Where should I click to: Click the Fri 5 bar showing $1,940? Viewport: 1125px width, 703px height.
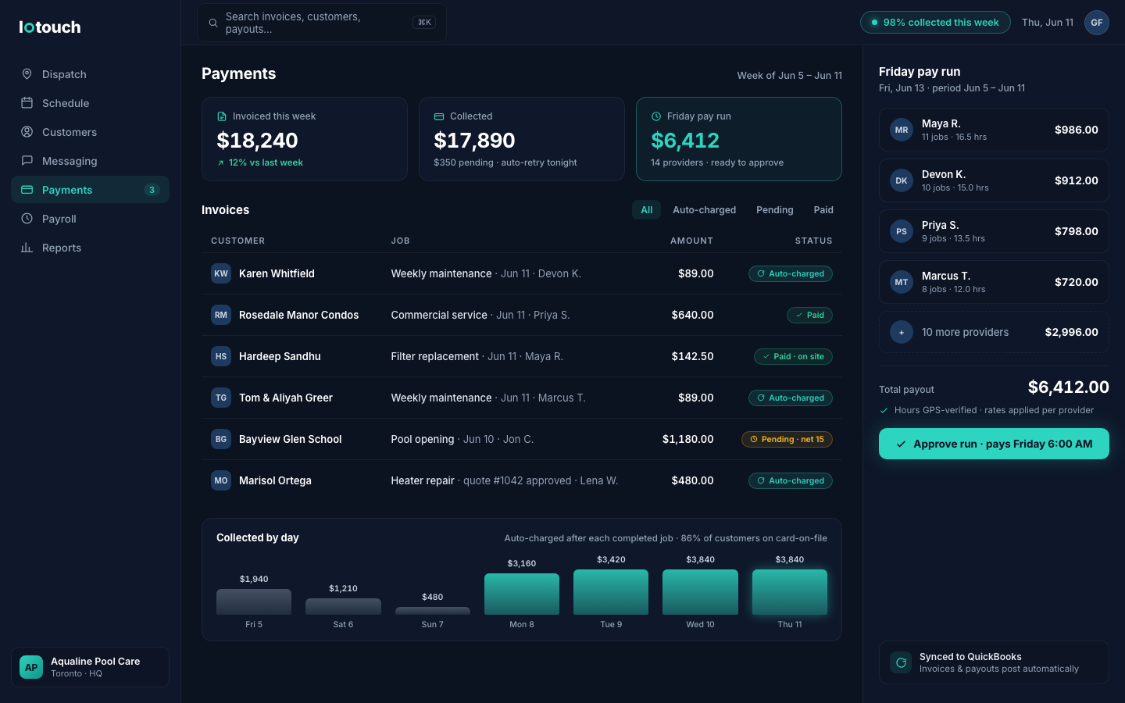point(254,601)
